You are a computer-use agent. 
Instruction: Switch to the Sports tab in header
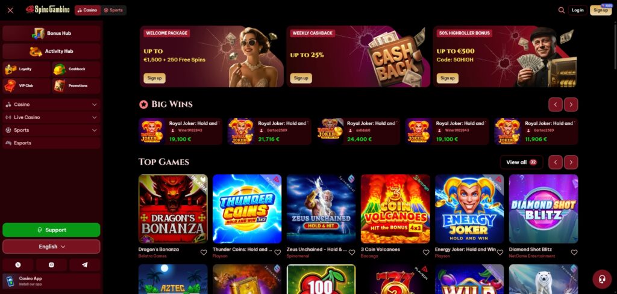point(113,10)
